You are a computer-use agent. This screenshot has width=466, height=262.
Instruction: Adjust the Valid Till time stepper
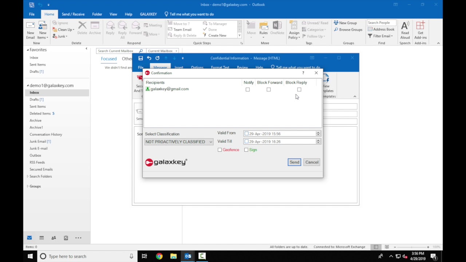[318, 142]
